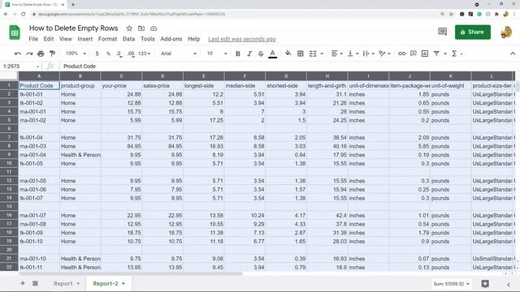Open more number formats dropdown
This screenshot has width=520, height=292.
[x=145, y=54]
